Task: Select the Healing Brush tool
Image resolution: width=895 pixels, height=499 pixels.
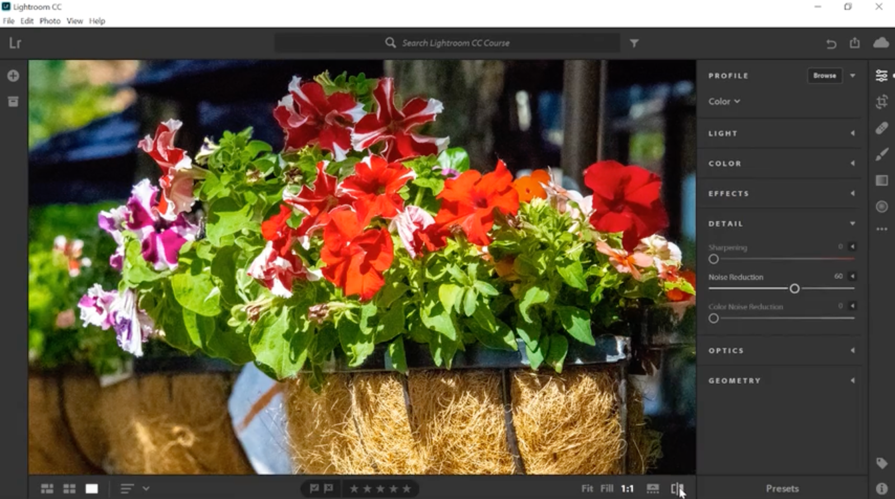Action: click(882, 128)
